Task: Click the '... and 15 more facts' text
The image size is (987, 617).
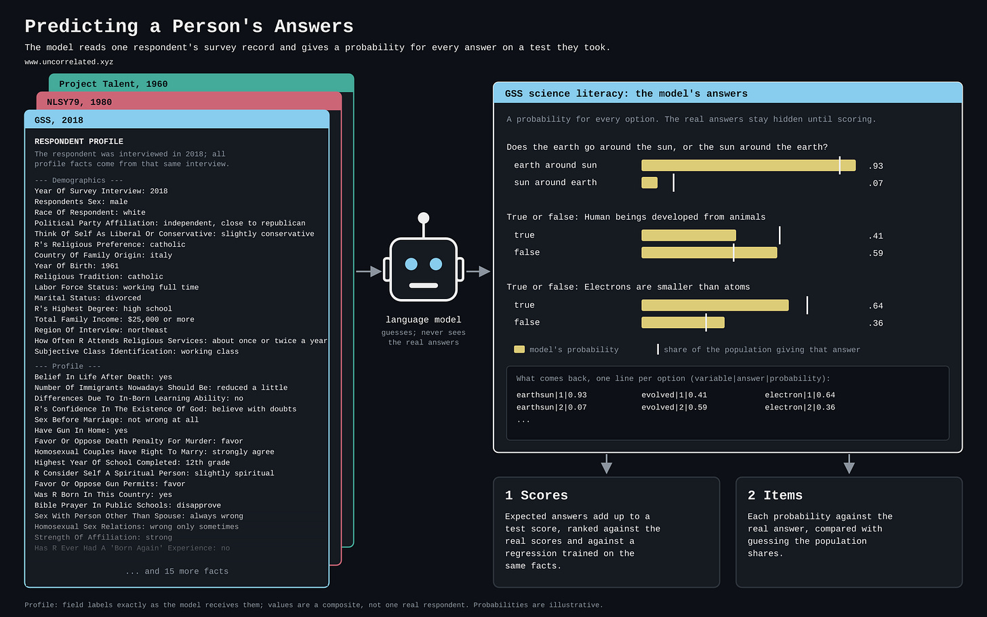Action: coord(177,571)
